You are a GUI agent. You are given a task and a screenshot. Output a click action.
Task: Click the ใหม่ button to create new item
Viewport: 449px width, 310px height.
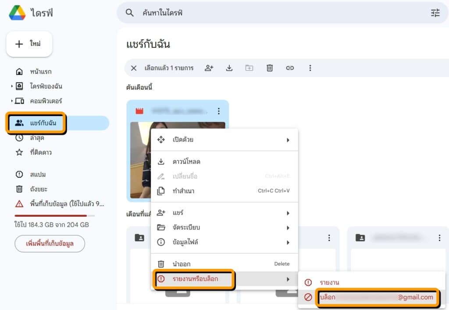click(x=29, y=44)
